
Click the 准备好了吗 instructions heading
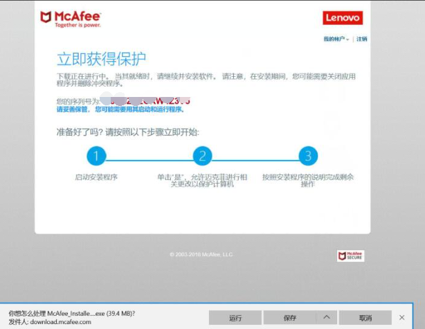(x=127, y=132)
